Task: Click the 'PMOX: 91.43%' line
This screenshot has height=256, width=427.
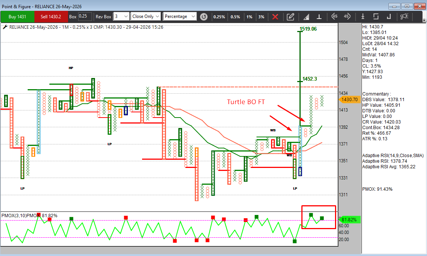Action: click(377, 189)
